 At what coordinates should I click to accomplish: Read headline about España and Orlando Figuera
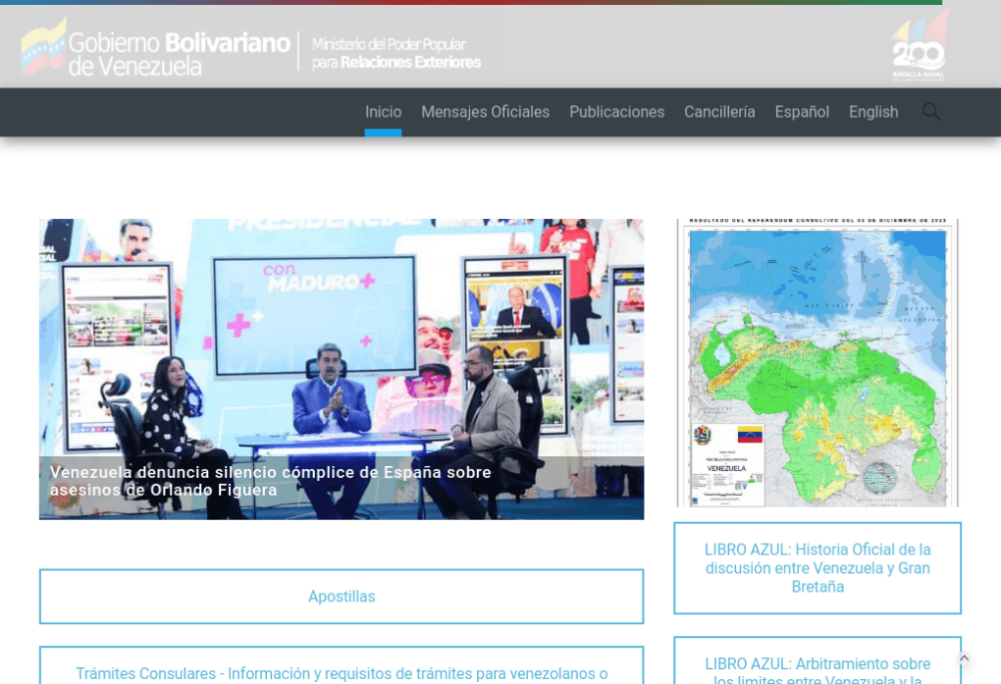tap(271, 481)
